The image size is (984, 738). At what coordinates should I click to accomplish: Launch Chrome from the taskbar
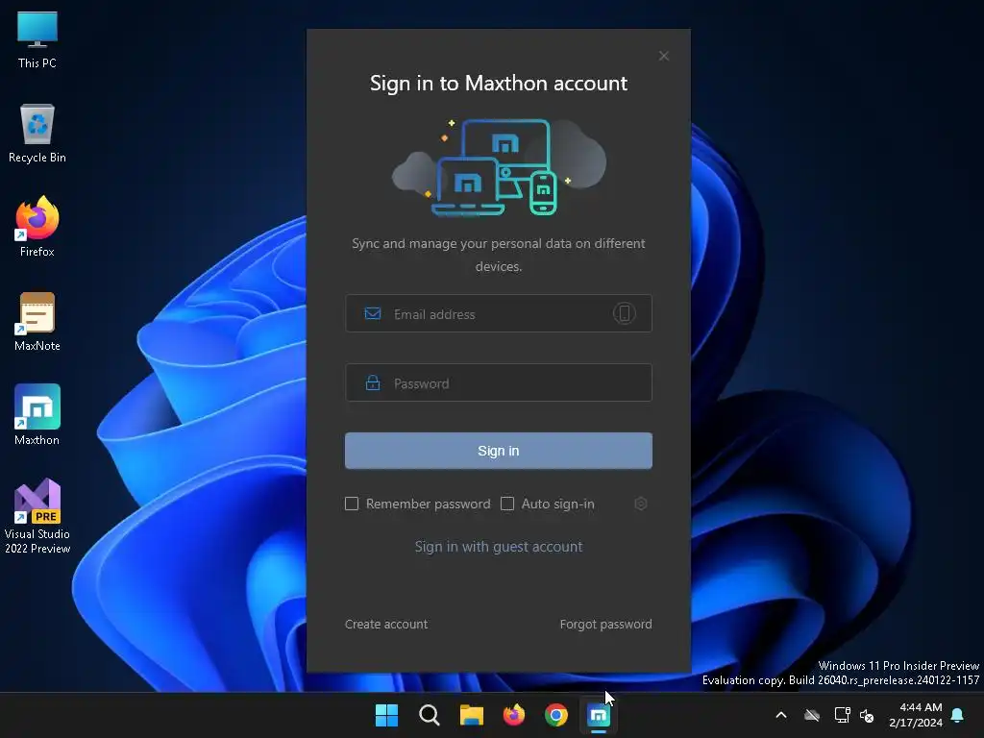coord(556,715)
